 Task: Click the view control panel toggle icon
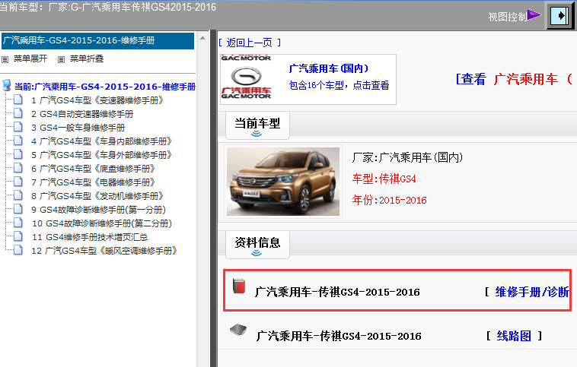559,16
